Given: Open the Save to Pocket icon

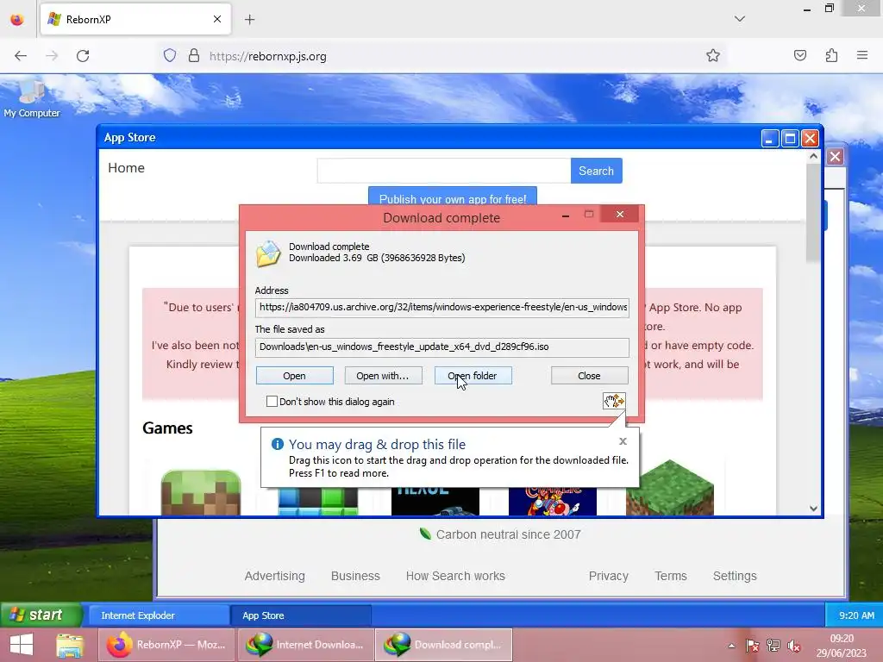Looking at the screenshot, I should [799, 55].
